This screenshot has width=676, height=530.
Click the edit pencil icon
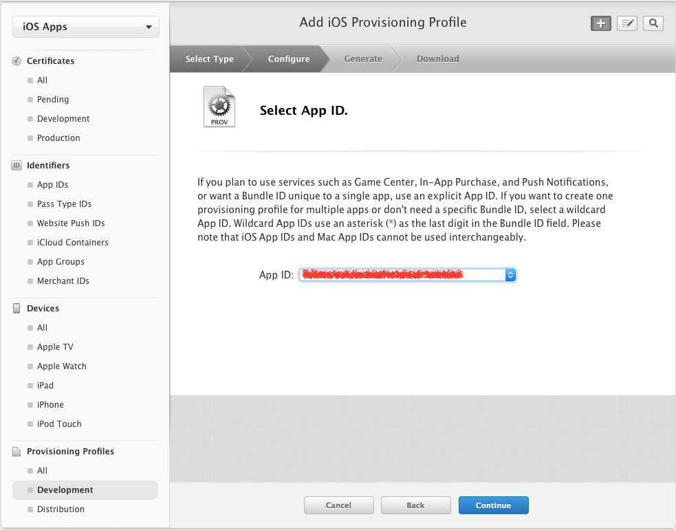627,23
